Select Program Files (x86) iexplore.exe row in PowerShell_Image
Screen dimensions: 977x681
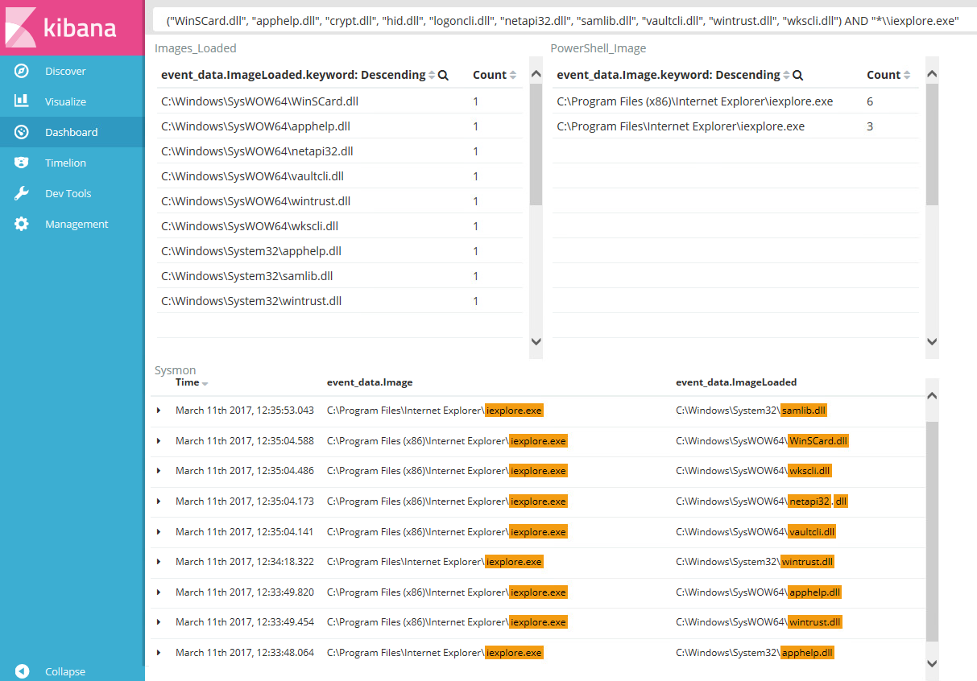(x=735, y=101)
